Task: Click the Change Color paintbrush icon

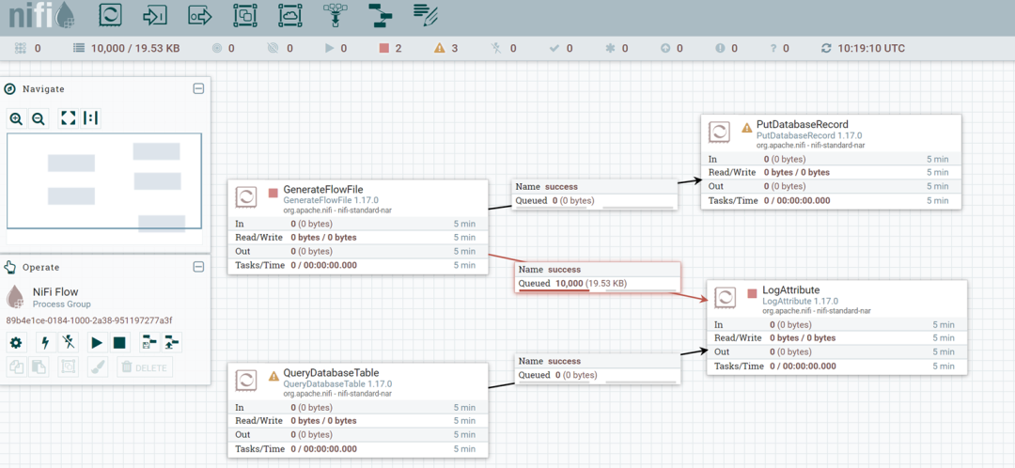Action: 97,367
